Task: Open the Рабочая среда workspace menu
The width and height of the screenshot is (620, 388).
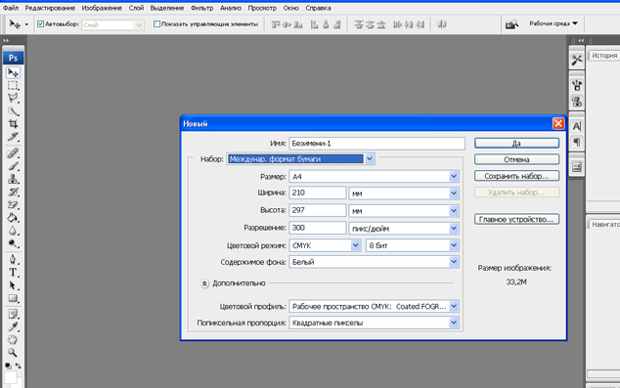Action: click(554, 23)
